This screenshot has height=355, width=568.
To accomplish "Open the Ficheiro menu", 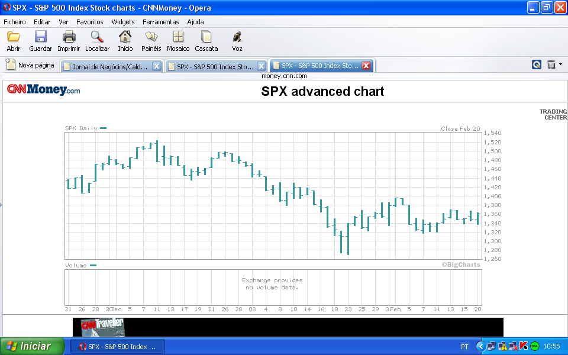I will [x=14, y=22].
